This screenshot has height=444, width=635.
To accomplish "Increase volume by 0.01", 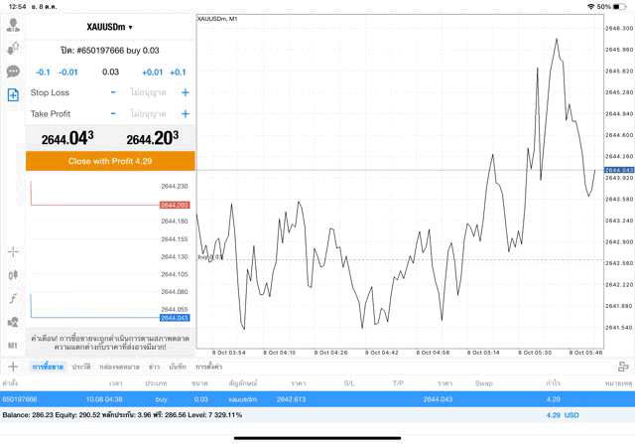I will pyautogui.click(x=152, y=73).
